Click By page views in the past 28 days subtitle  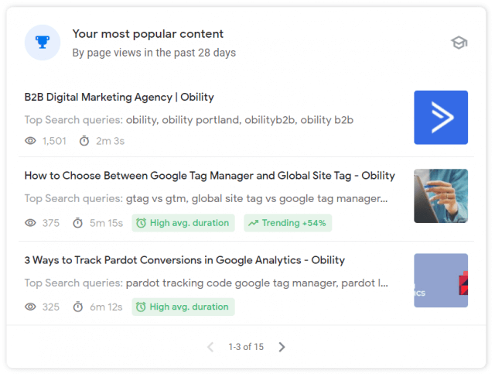[154, 53]
